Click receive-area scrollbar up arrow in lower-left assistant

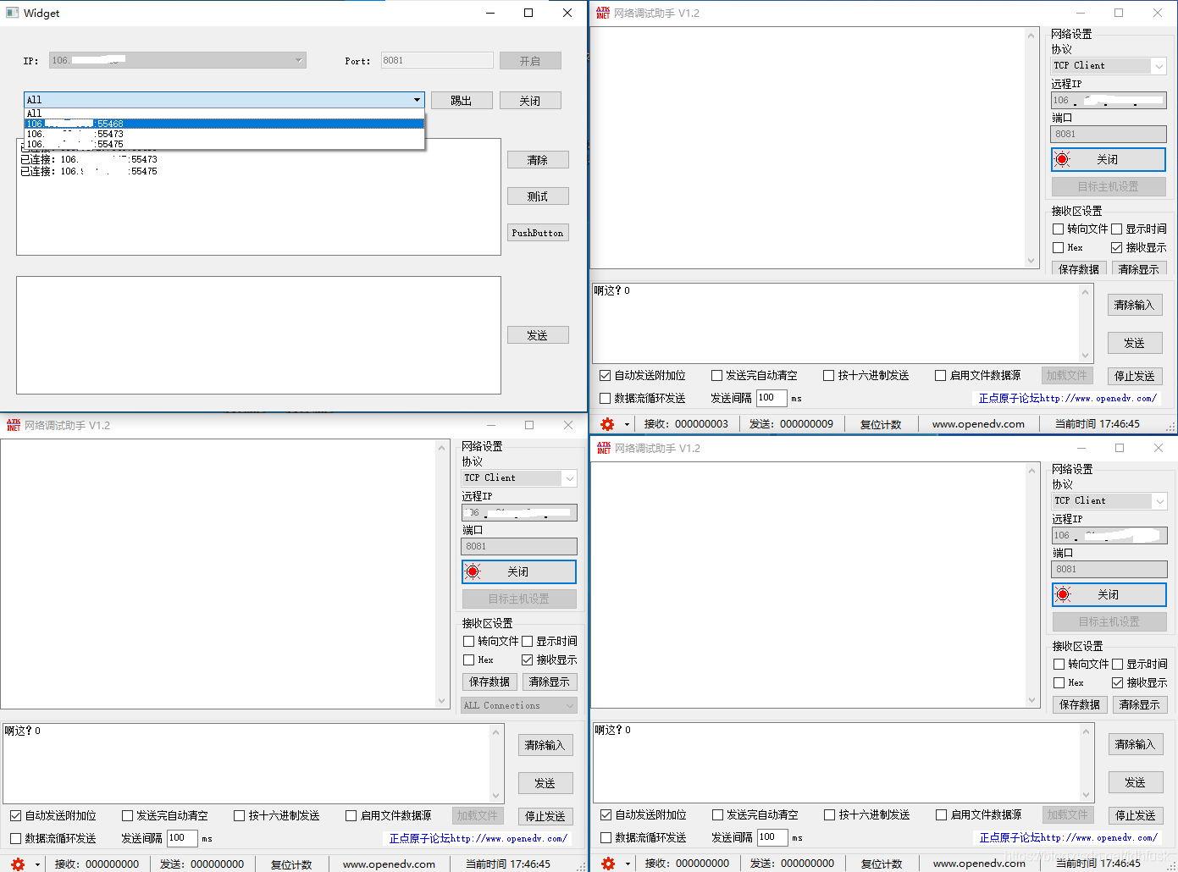pos(441,447)
